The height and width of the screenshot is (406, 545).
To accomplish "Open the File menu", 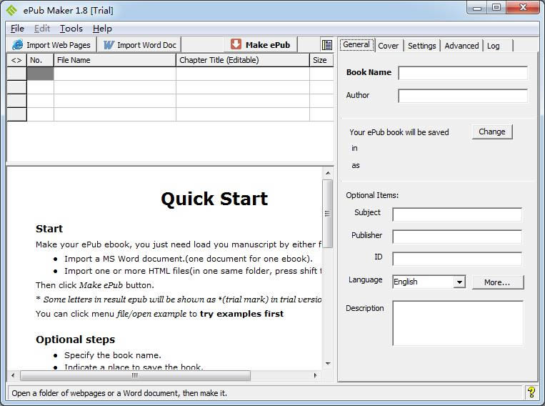I will [x=17, y=29].
